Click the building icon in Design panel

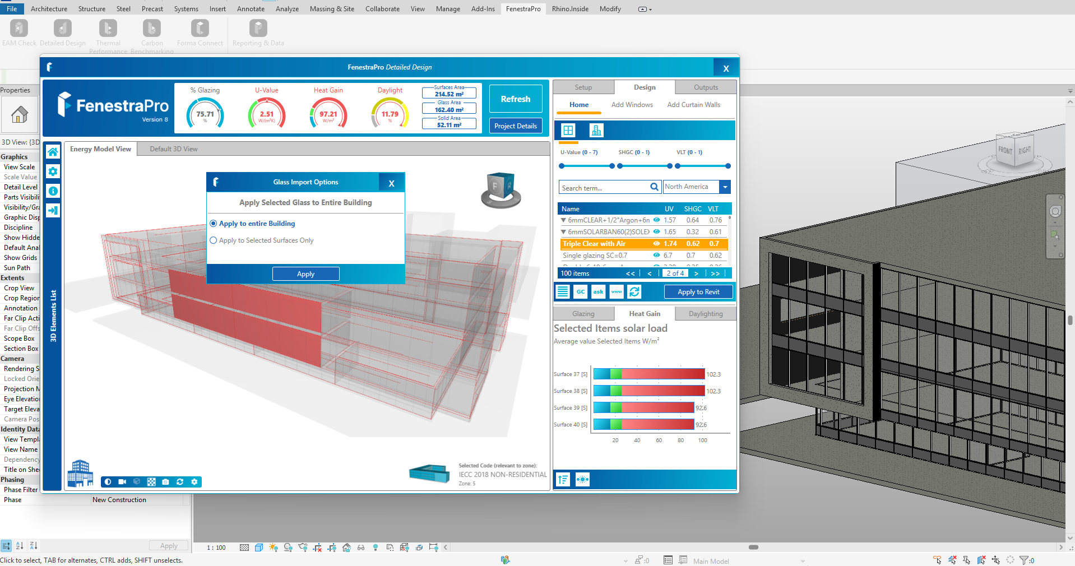(x=596, y=131)
